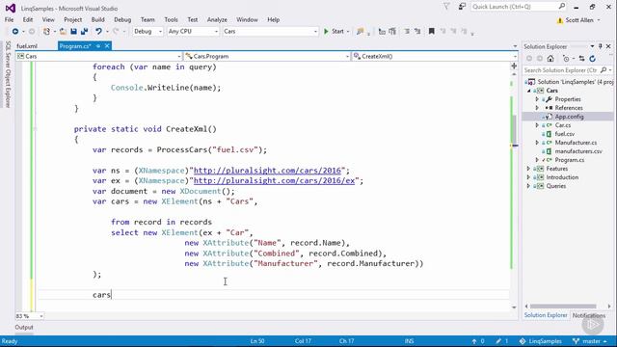
Task: Switch to the Notifications panel tab
Action: click(x=589, y=315)
